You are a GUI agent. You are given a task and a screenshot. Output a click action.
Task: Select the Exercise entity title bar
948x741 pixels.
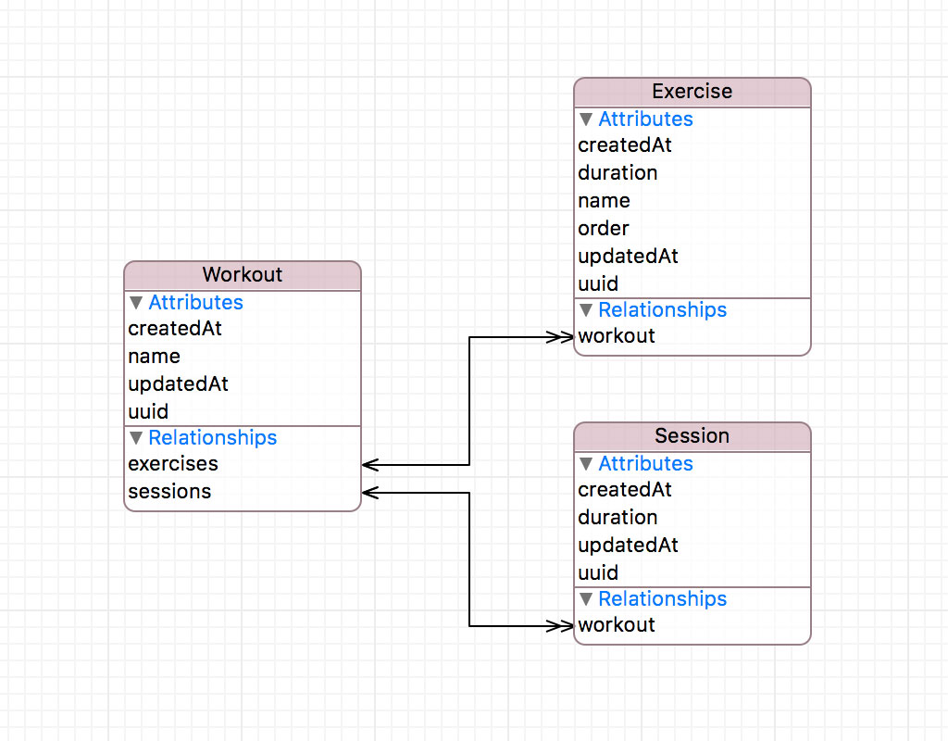pos(692,91)
